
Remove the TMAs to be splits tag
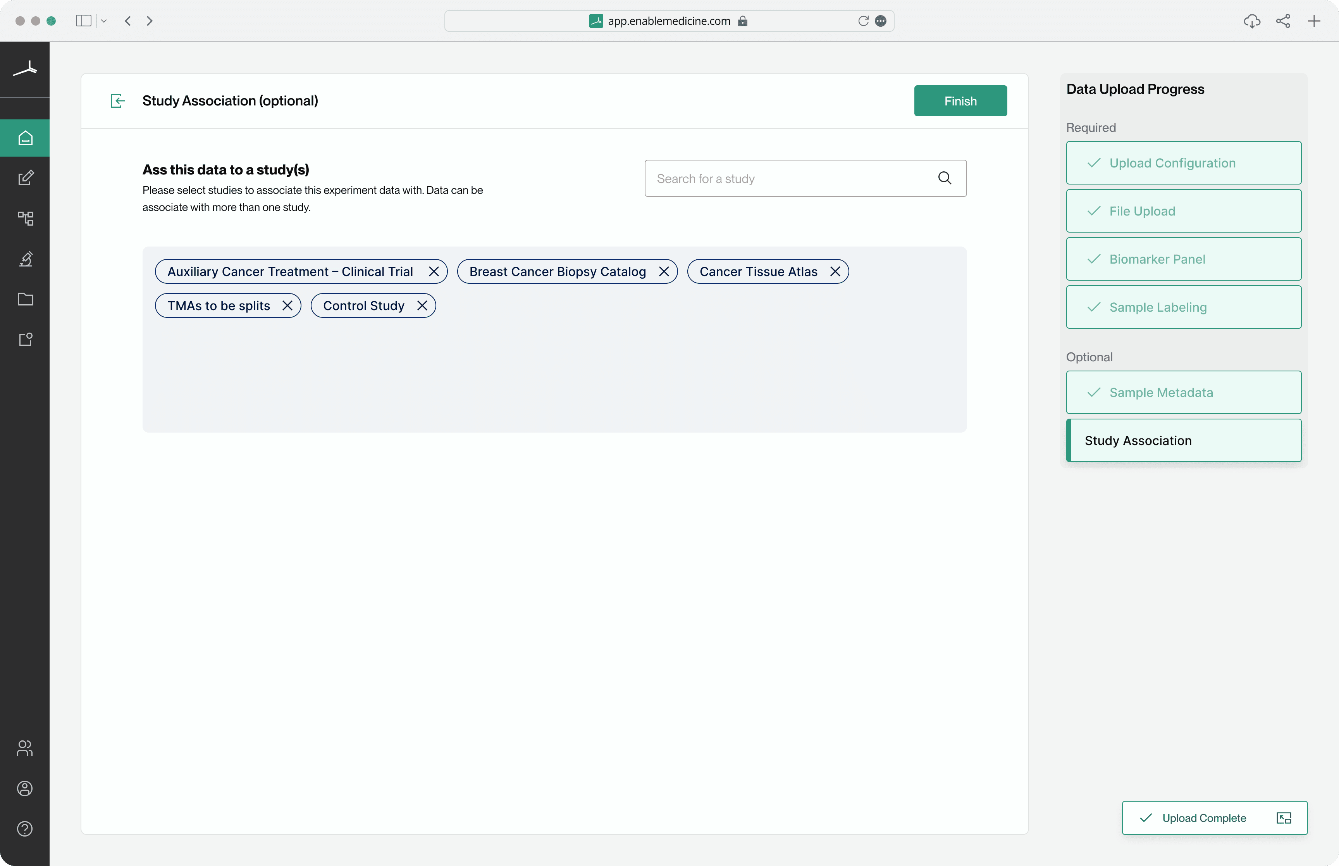click(287, 305)
